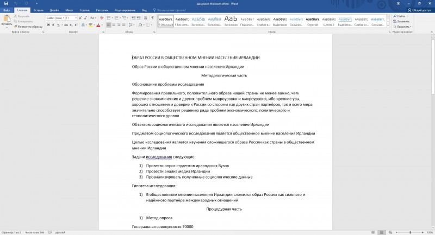Click the Share (Общий доступ) button
Viewport: 435px width, 235px height.
[419, 10]
